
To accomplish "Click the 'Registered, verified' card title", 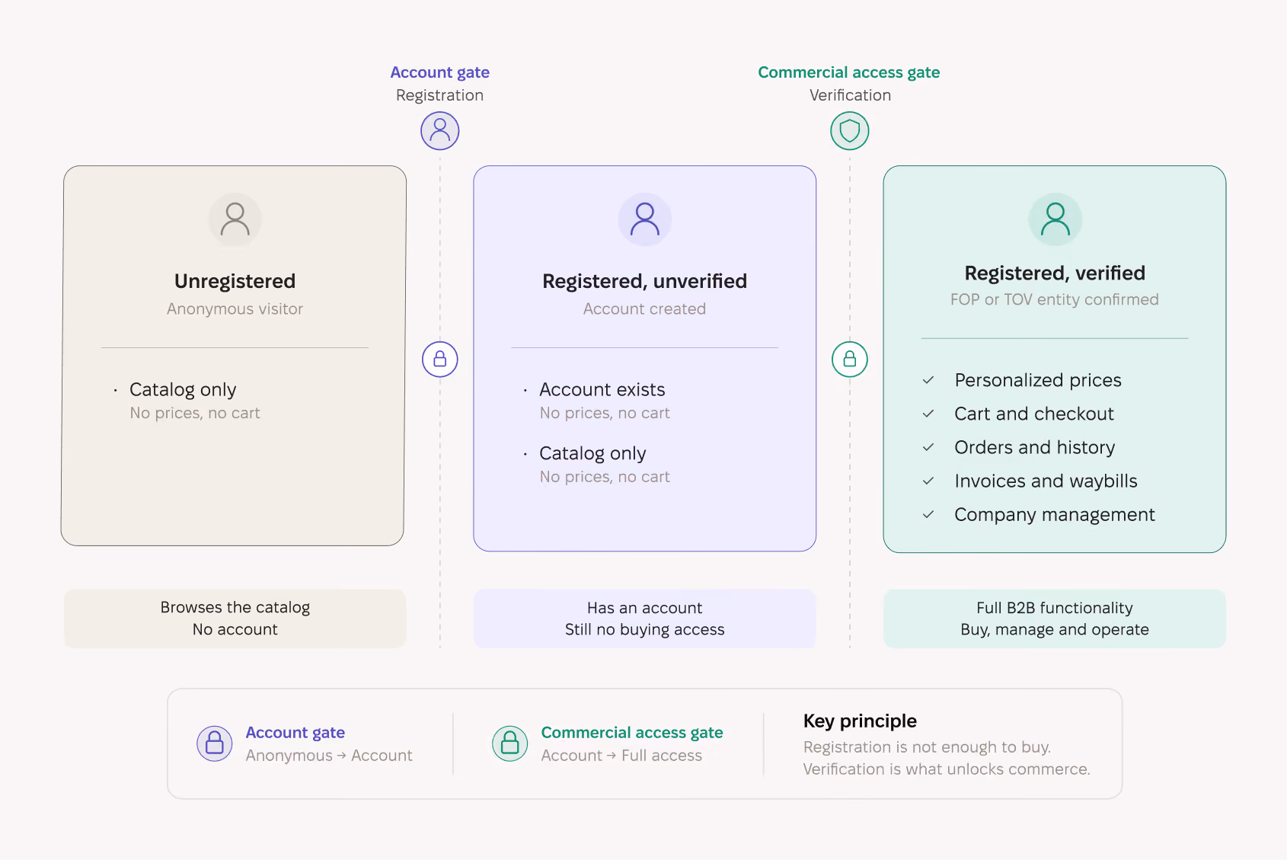I will pos(1055,273).
